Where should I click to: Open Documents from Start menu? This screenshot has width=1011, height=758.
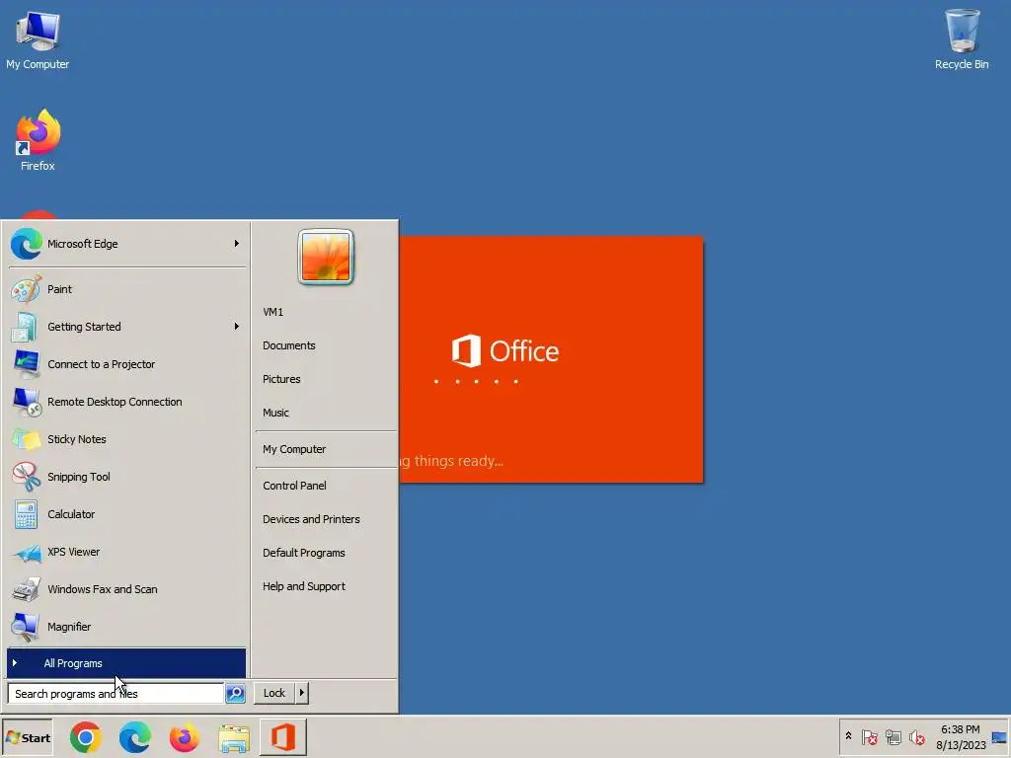coord(326,345)
